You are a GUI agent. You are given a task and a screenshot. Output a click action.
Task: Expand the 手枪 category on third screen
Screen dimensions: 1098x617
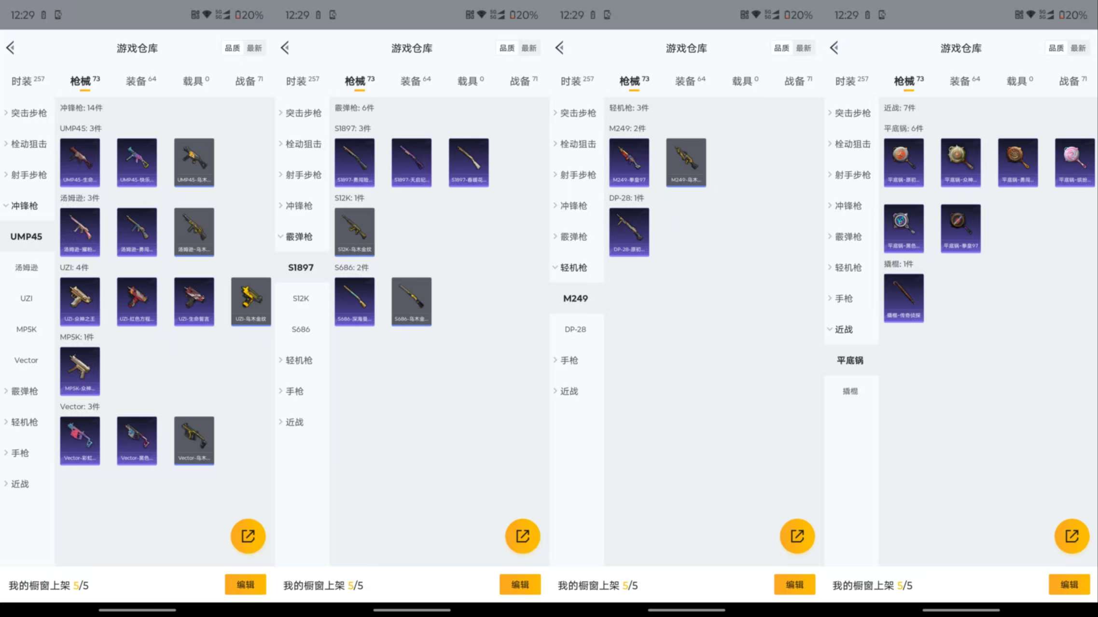click(x=570, y=360)
